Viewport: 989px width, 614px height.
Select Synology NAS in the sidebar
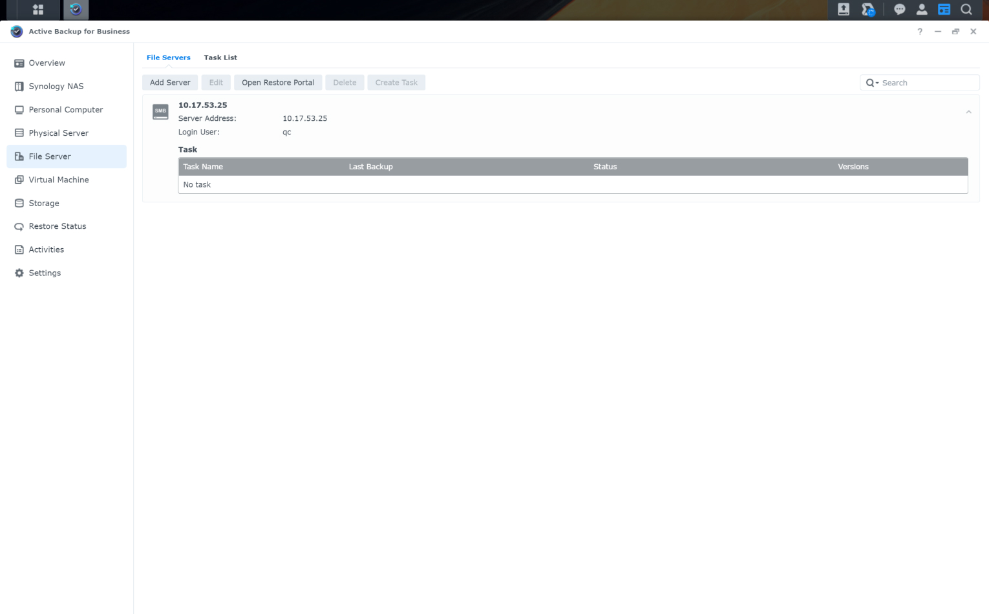pyautogui.click(x=56, y=86)
